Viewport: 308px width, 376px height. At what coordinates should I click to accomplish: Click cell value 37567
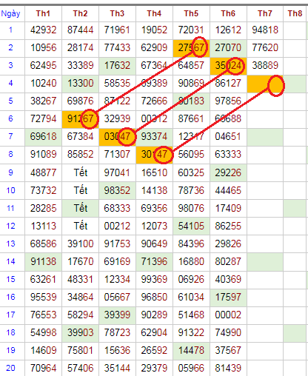tap(228, 350)
